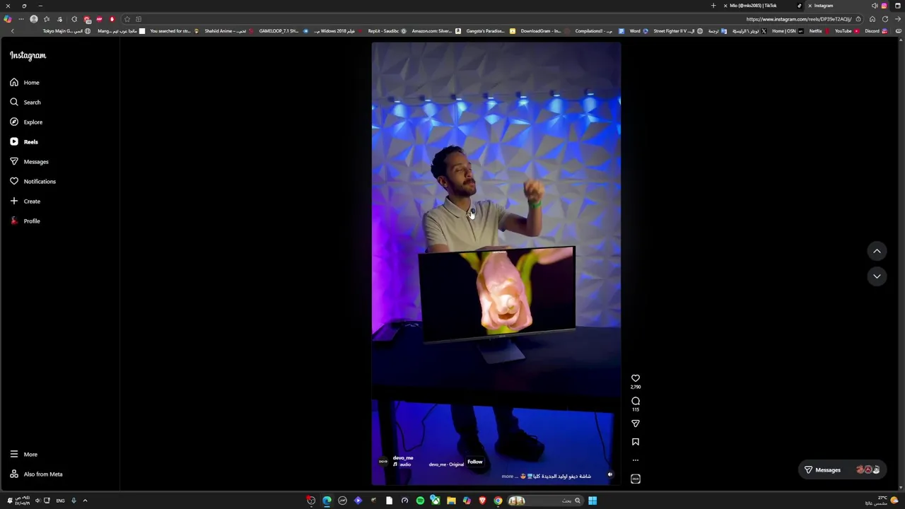905x509 pixels.
Task: Open the reel's comments
Action: click(x=636, y=401)
